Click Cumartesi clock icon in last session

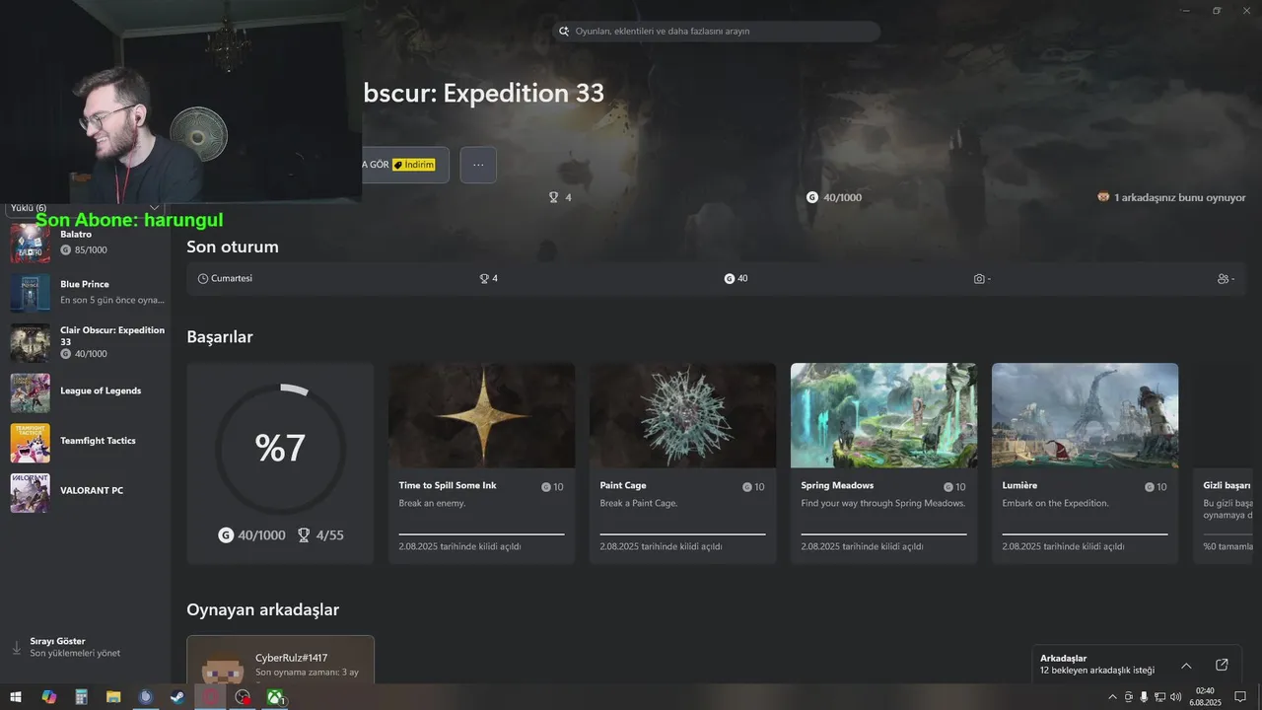click(x=203, y=279)
